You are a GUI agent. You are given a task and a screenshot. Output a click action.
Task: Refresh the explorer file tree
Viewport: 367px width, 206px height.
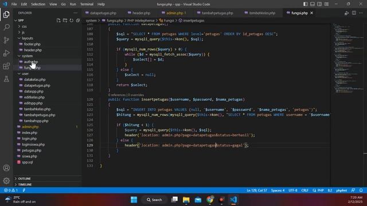click(x=71, y=21)
